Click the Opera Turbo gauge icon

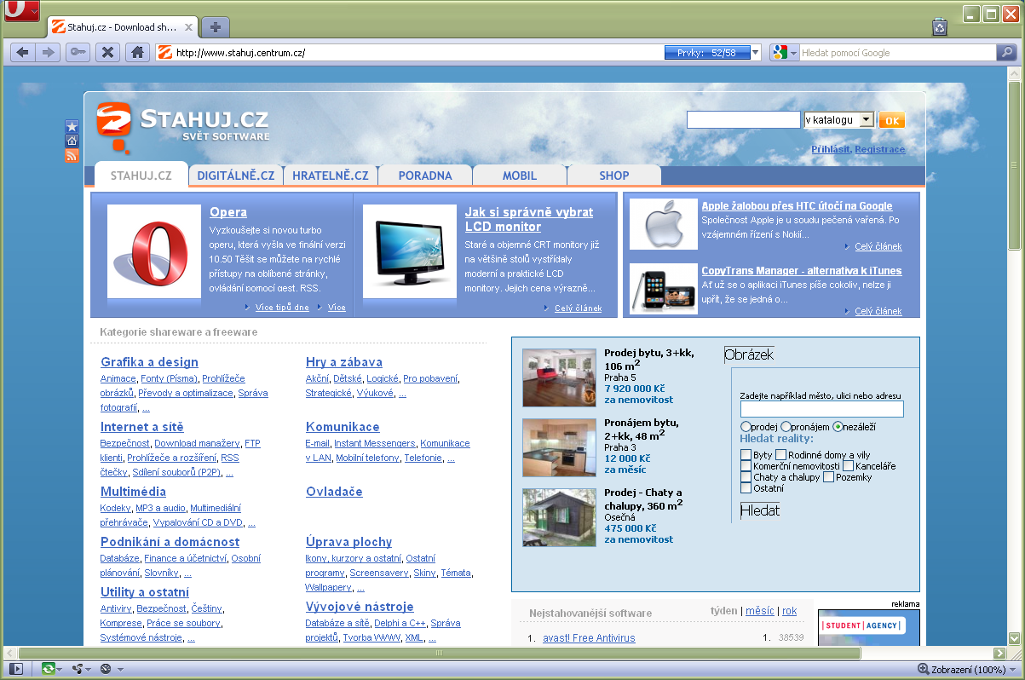click(x=106, y=669)
